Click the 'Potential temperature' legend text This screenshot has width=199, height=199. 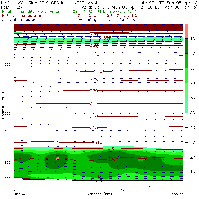[23, 16]
